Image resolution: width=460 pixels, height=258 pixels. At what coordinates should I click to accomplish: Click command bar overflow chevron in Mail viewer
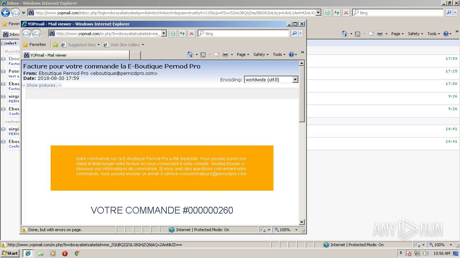tap(302, 52)
